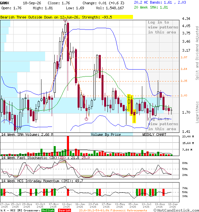This screenshot has height=212, width=199.
Task: Click the Bearish Three Outside Down pattern banner
Action: tap(66, 17)
